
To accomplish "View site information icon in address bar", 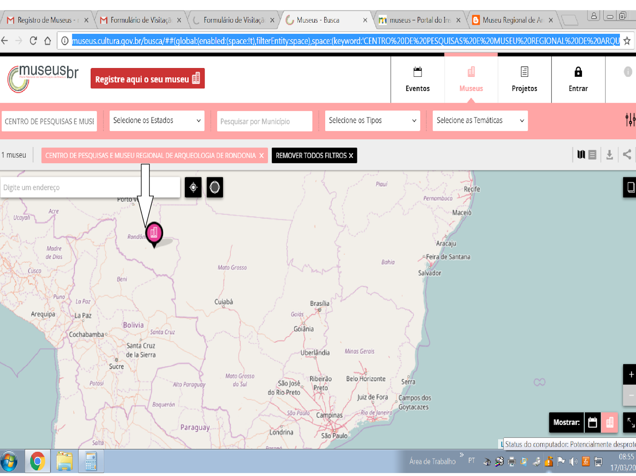I will [x=64, y=41].
